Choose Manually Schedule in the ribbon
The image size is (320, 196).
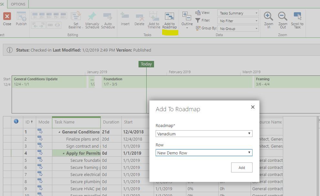[x=92, y=20]
